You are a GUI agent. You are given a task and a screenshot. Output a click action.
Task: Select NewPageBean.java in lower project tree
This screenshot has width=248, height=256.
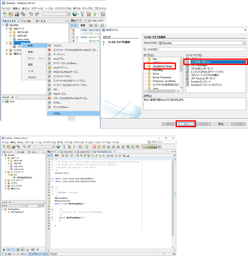click(24, 178)
